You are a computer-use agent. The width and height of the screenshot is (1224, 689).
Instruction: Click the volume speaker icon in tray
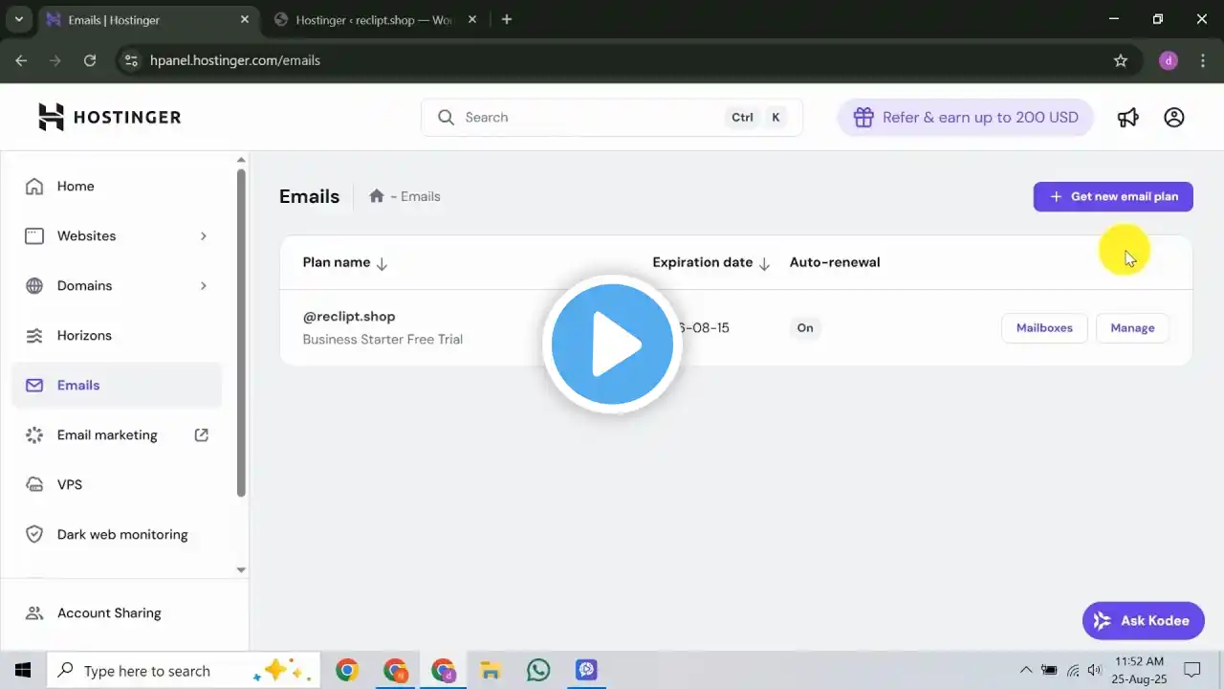[x=1095, y=670]
